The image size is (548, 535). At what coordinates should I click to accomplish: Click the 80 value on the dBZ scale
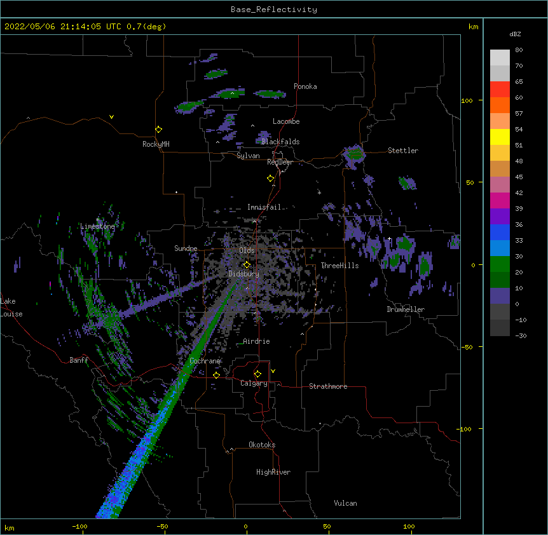click(x=519, y=50)
